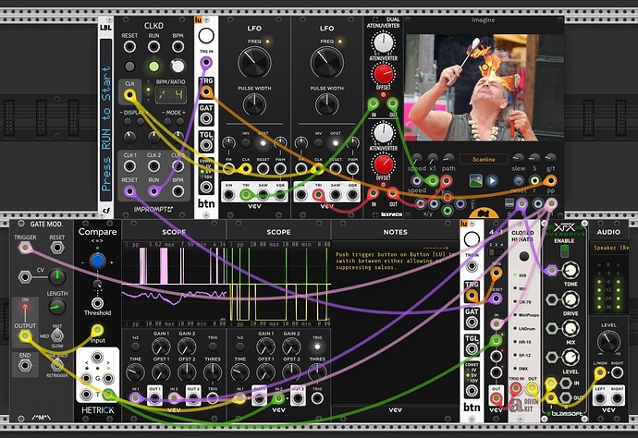Click the RESET input jack on first LFO
The height and width of the screenshot is (438, 638).
click(x=263, y=169)
